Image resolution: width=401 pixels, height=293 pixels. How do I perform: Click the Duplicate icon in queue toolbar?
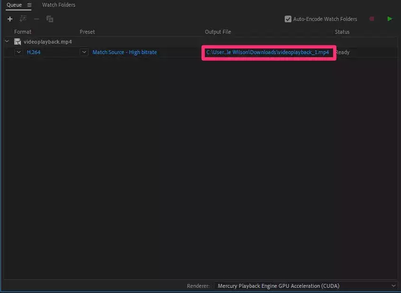pyautogui.click(x=50, y=19)
